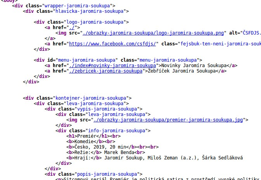The height and width of the screenshot is (180, 261).
Task: Click the "info-jaromira-soukupa" class value
Action: pyautogui.click(x=117, y=131)
